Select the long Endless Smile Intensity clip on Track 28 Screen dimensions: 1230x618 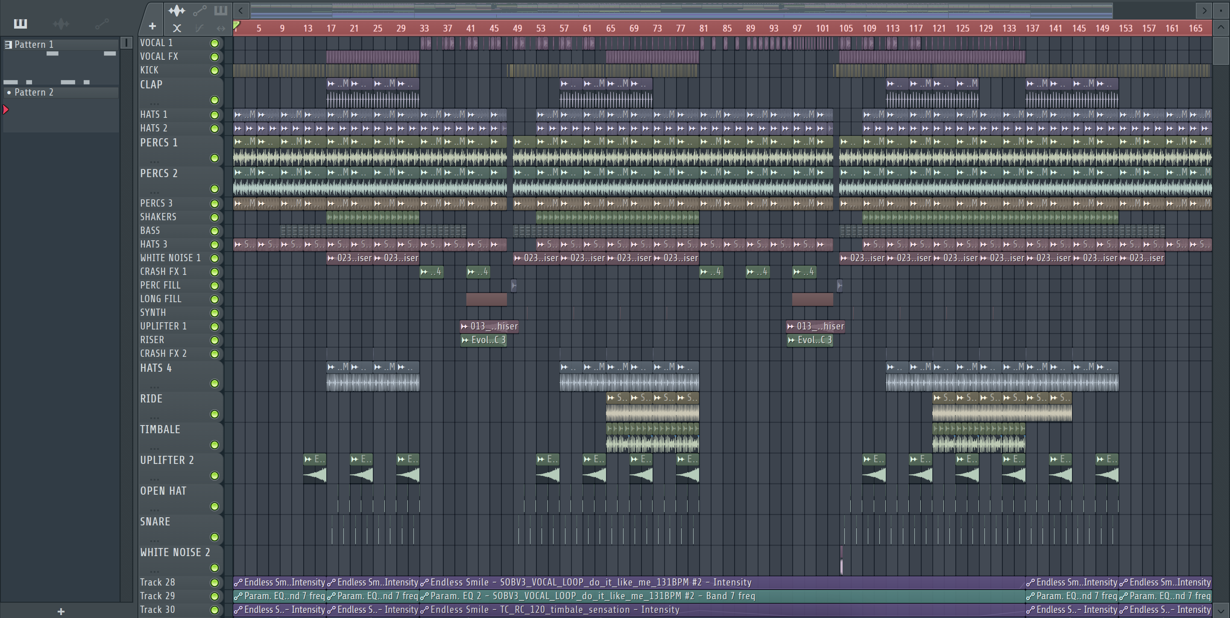click(x=723, y=583)
